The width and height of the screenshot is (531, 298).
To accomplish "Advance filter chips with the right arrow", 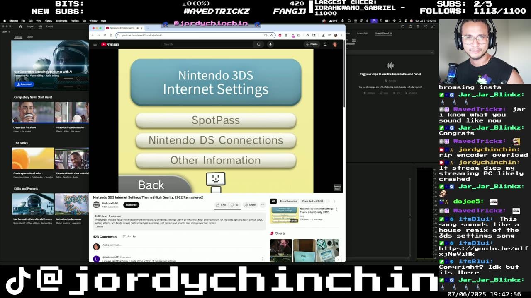I will pos(334,201).
